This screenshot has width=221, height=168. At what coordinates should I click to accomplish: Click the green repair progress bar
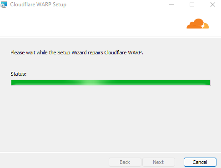click(111, 83)
